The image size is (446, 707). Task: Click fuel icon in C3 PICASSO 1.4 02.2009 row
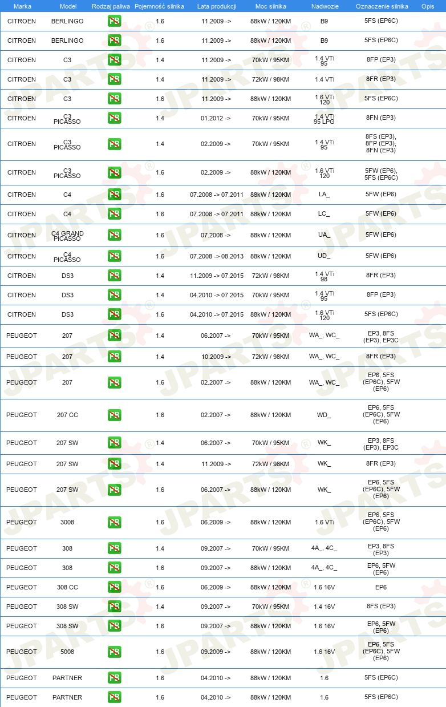(114, 144)
